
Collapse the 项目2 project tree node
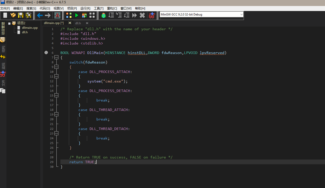point(9,23)
